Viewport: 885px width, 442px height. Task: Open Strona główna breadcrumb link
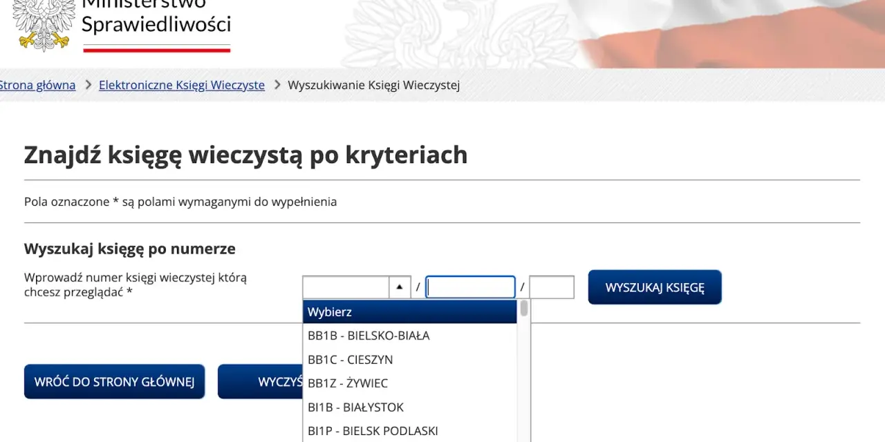pos(37,85)
